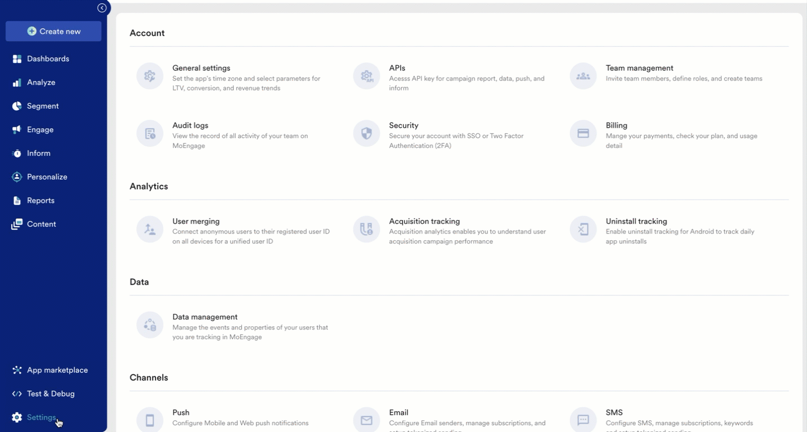Click the Content sidebar icon
Screen dimensions: 807x432
[17, 224]
